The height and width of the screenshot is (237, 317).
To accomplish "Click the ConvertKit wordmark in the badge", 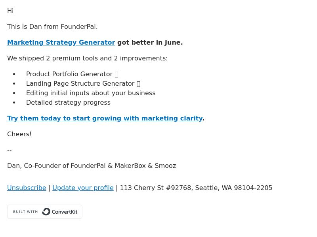I will point(65,212).
